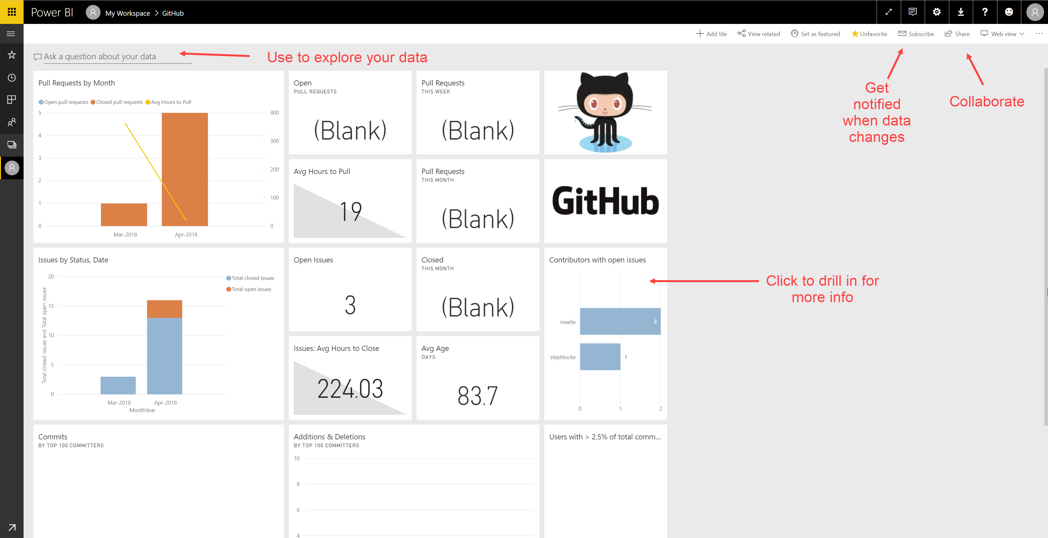1048x538 pixels.
Task: Click Mar-2018 orange bar in pull requests chart
Action: (124, 215)
